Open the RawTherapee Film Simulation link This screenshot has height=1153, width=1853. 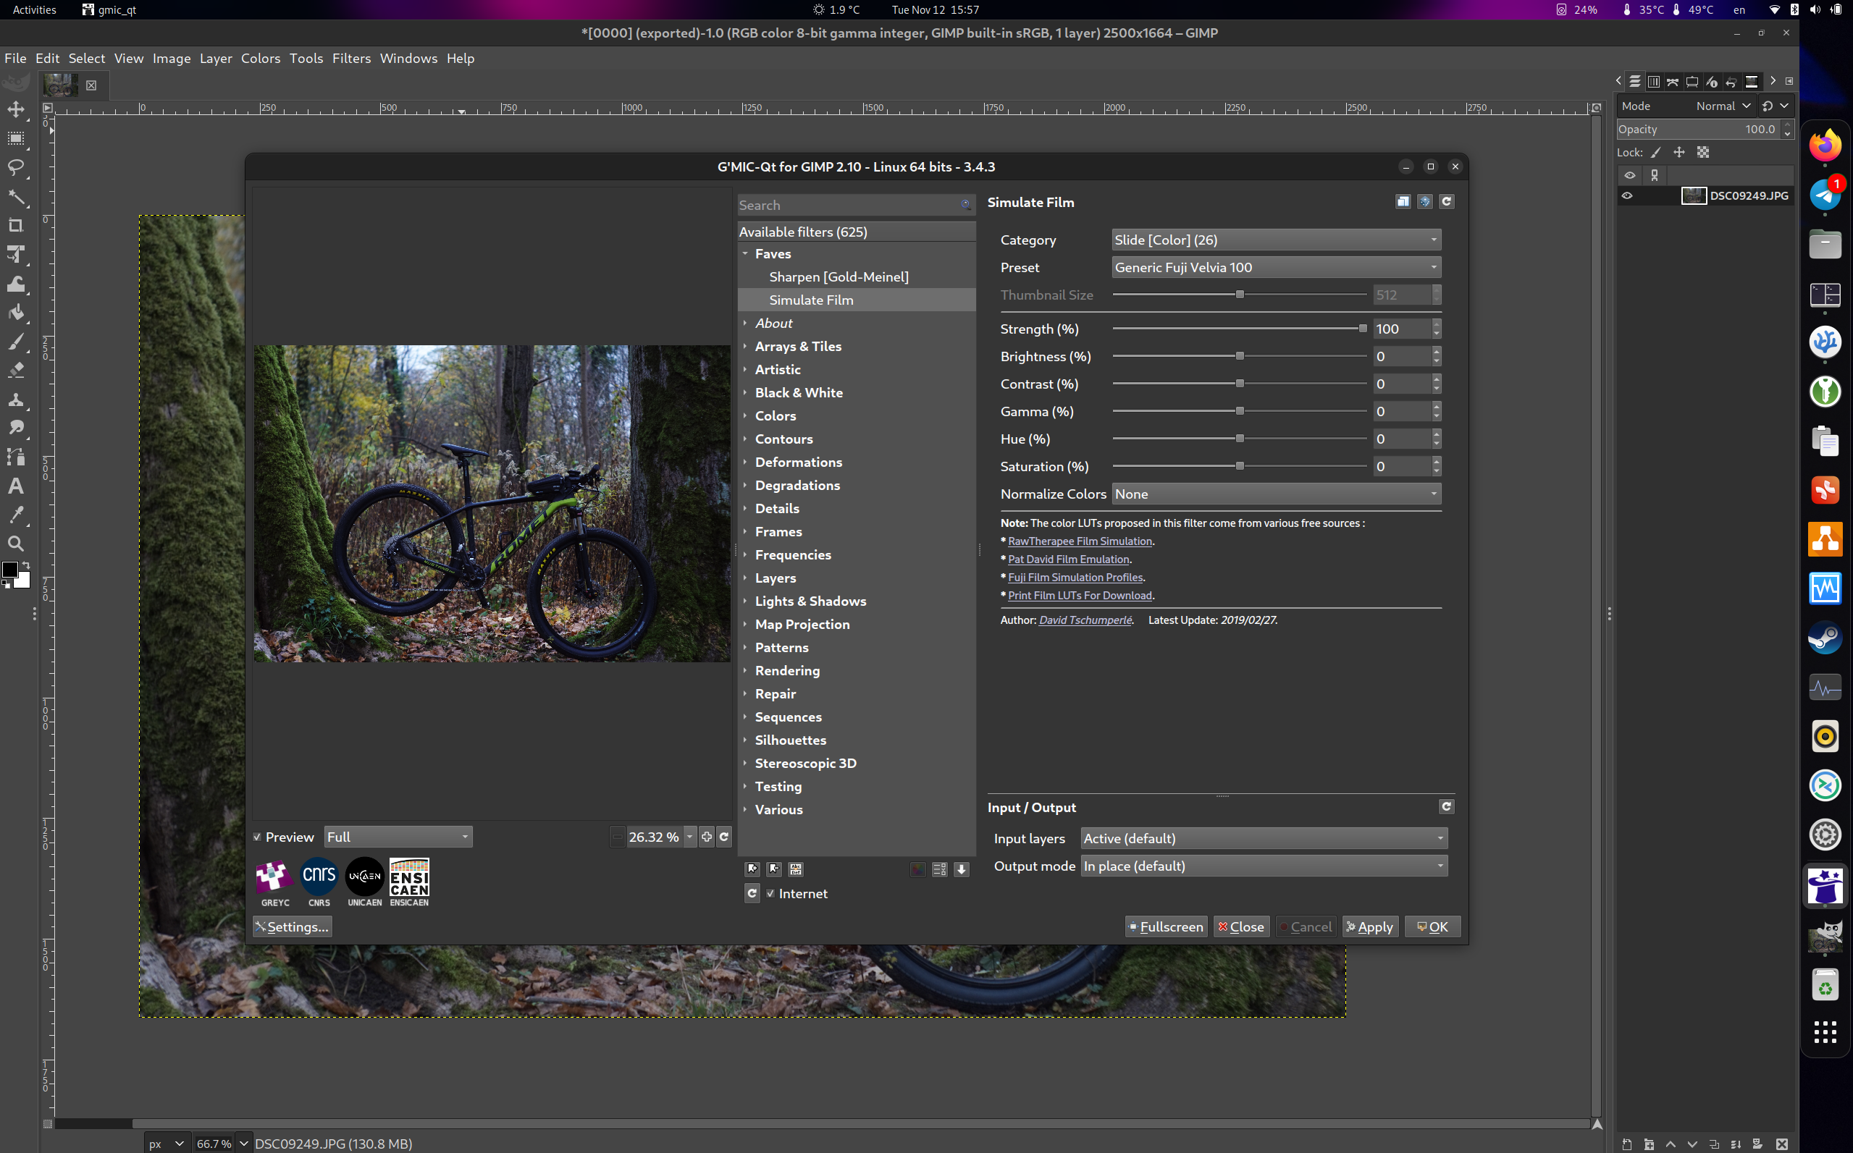pyautogui.click(x=1079, y=541)
